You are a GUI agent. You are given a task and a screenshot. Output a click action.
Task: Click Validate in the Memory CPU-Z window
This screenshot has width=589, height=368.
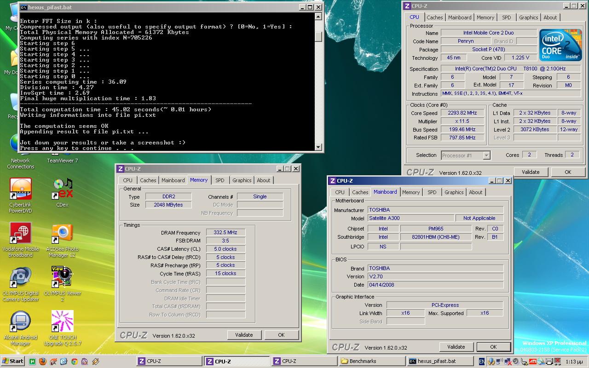coord(243,335)
